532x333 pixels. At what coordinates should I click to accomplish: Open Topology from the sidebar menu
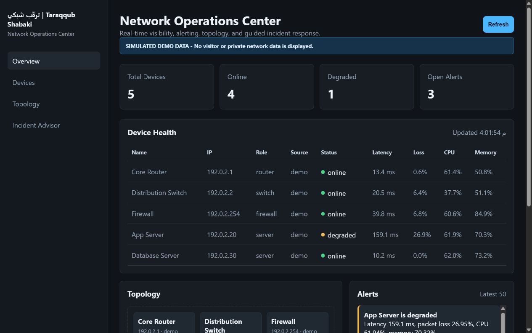(x=54, y=104)
